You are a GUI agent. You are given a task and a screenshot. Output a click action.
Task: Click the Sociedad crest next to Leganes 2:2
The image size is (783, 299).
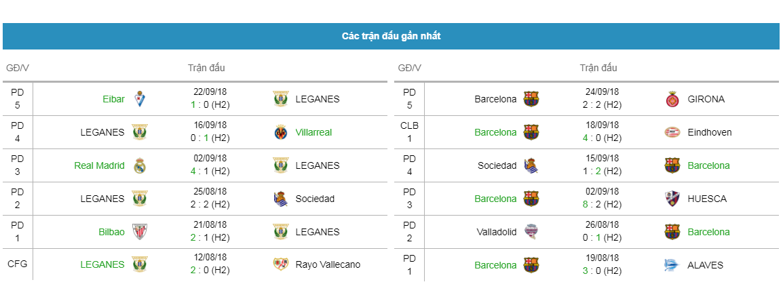pos(281,199)
